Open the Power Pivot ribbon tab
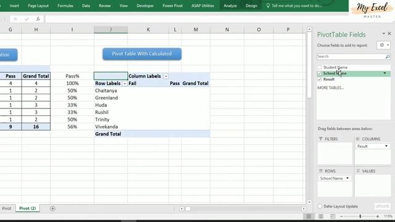This screenshot has height=222, width=395. pyautogui.click(x=173, y=6)
